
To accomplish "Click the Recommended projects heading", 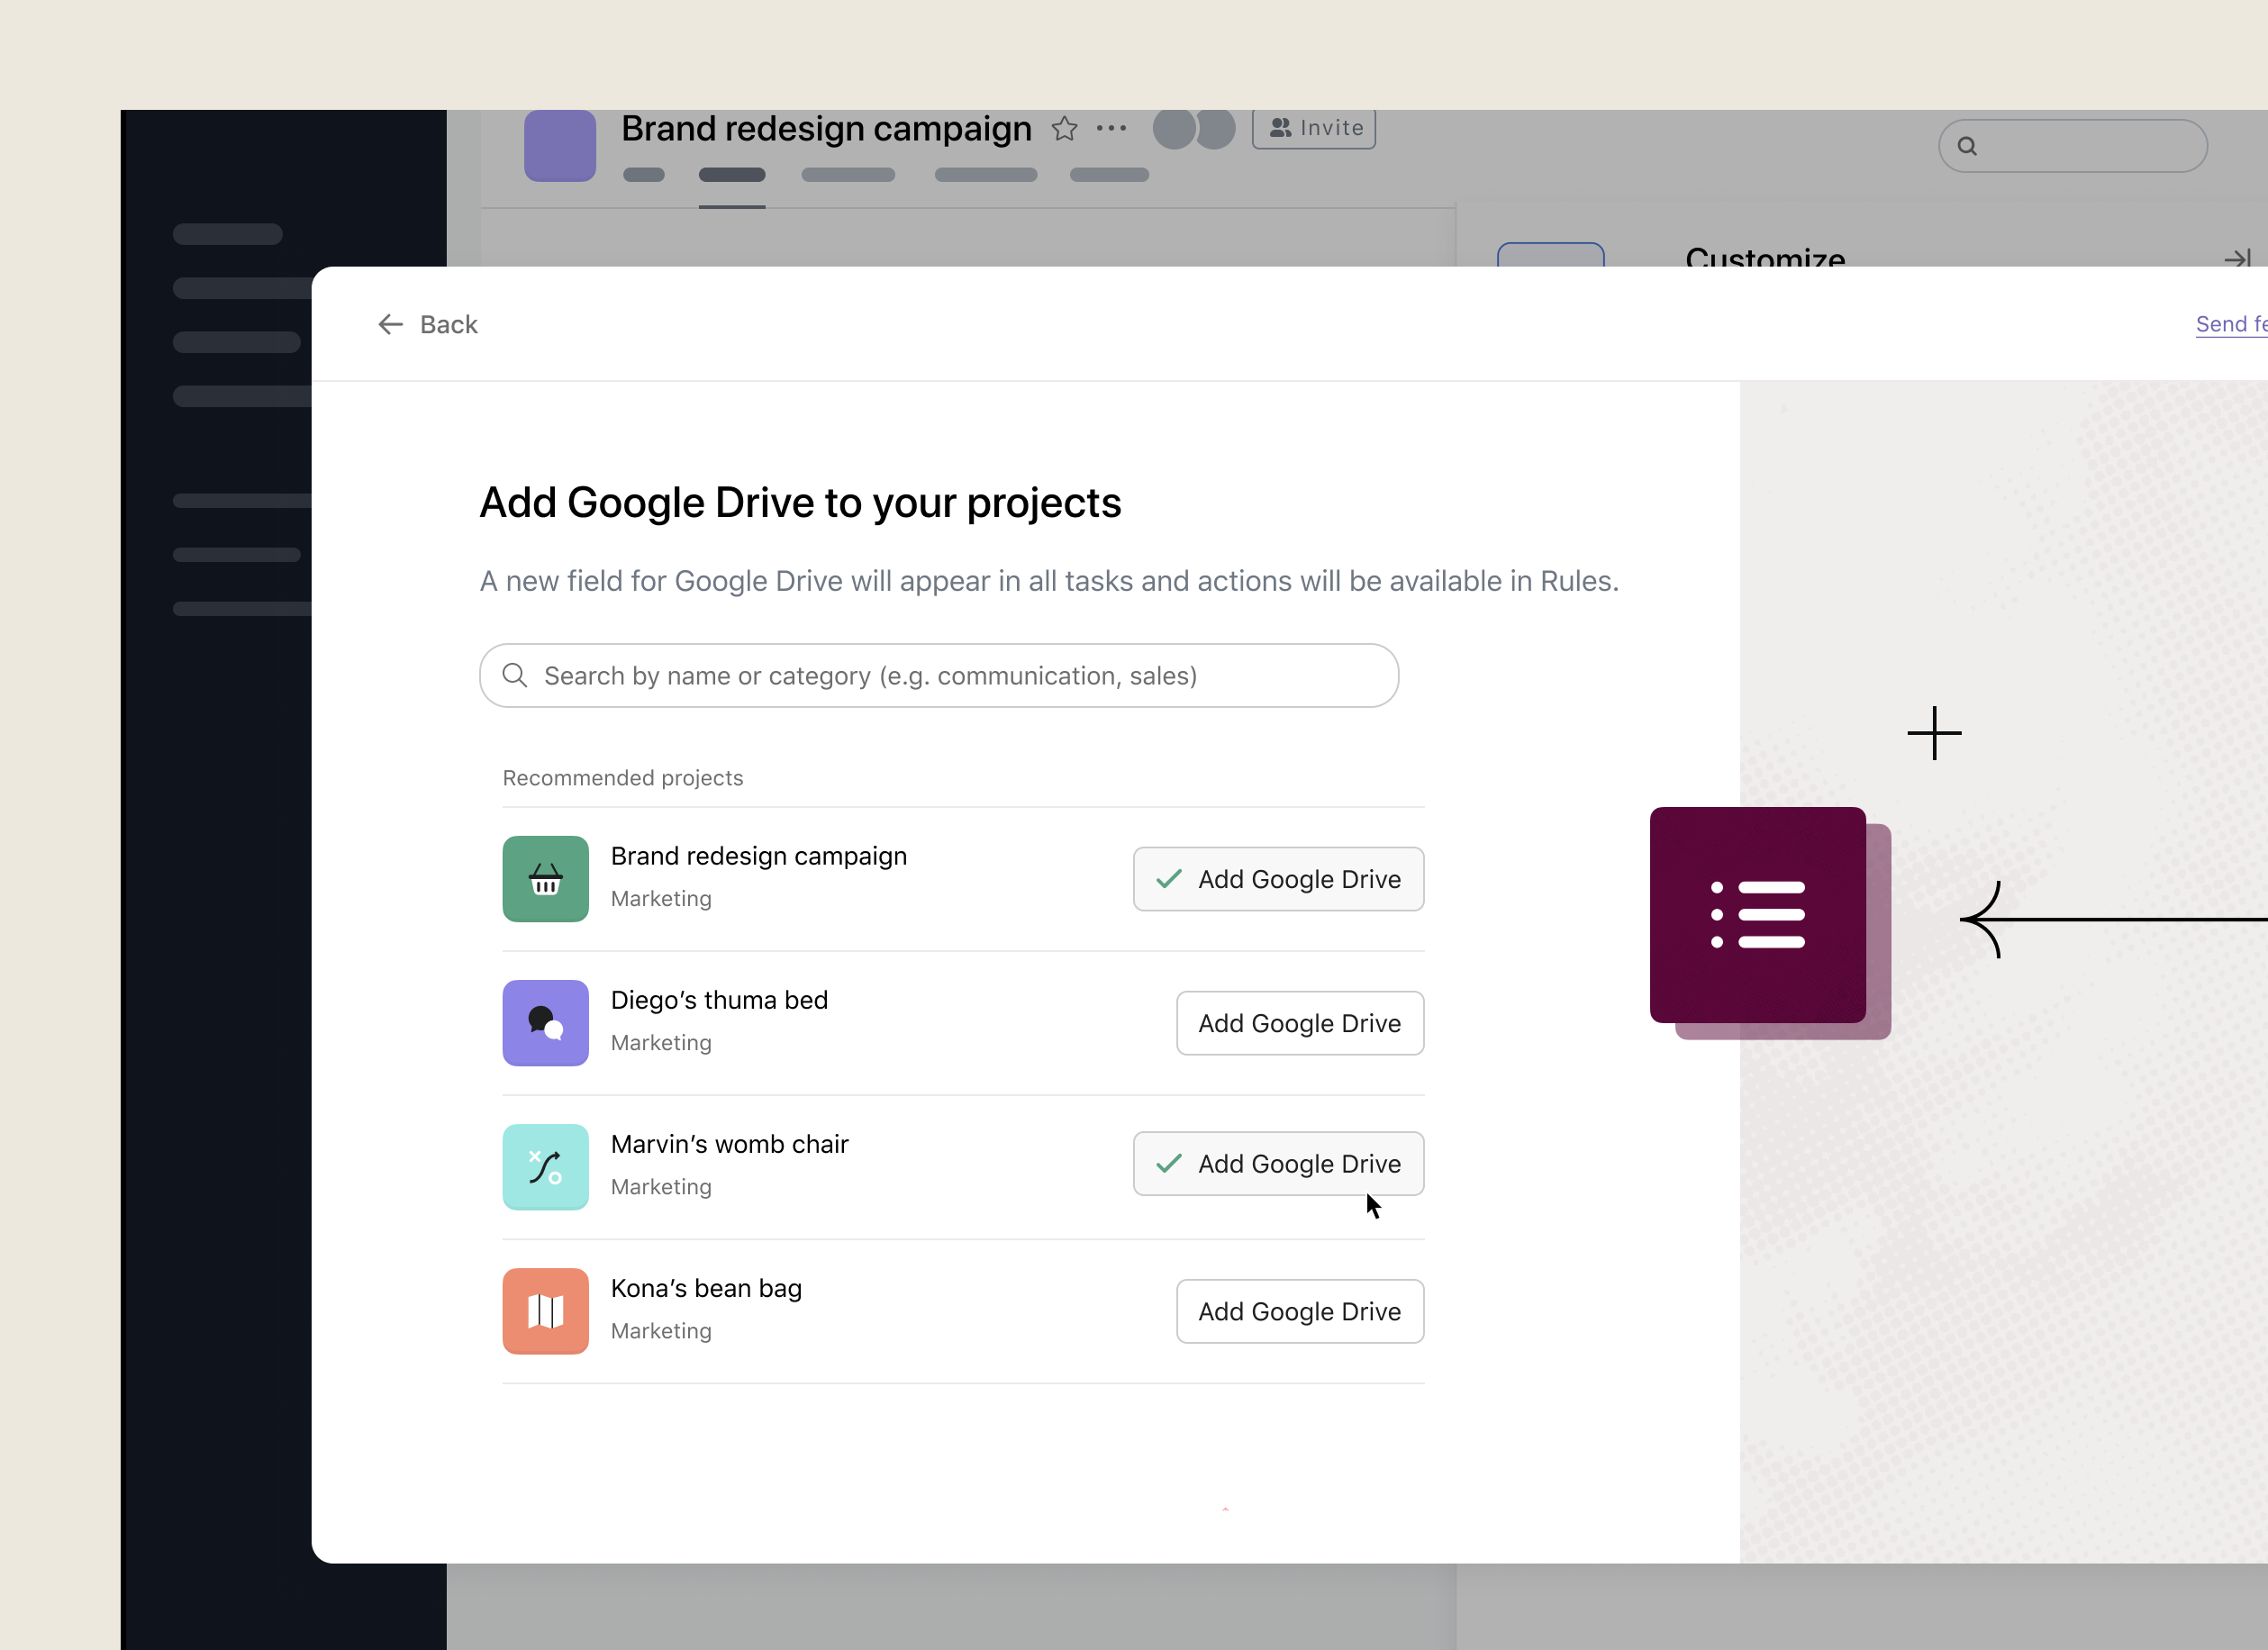I will (x=623, y=778).
